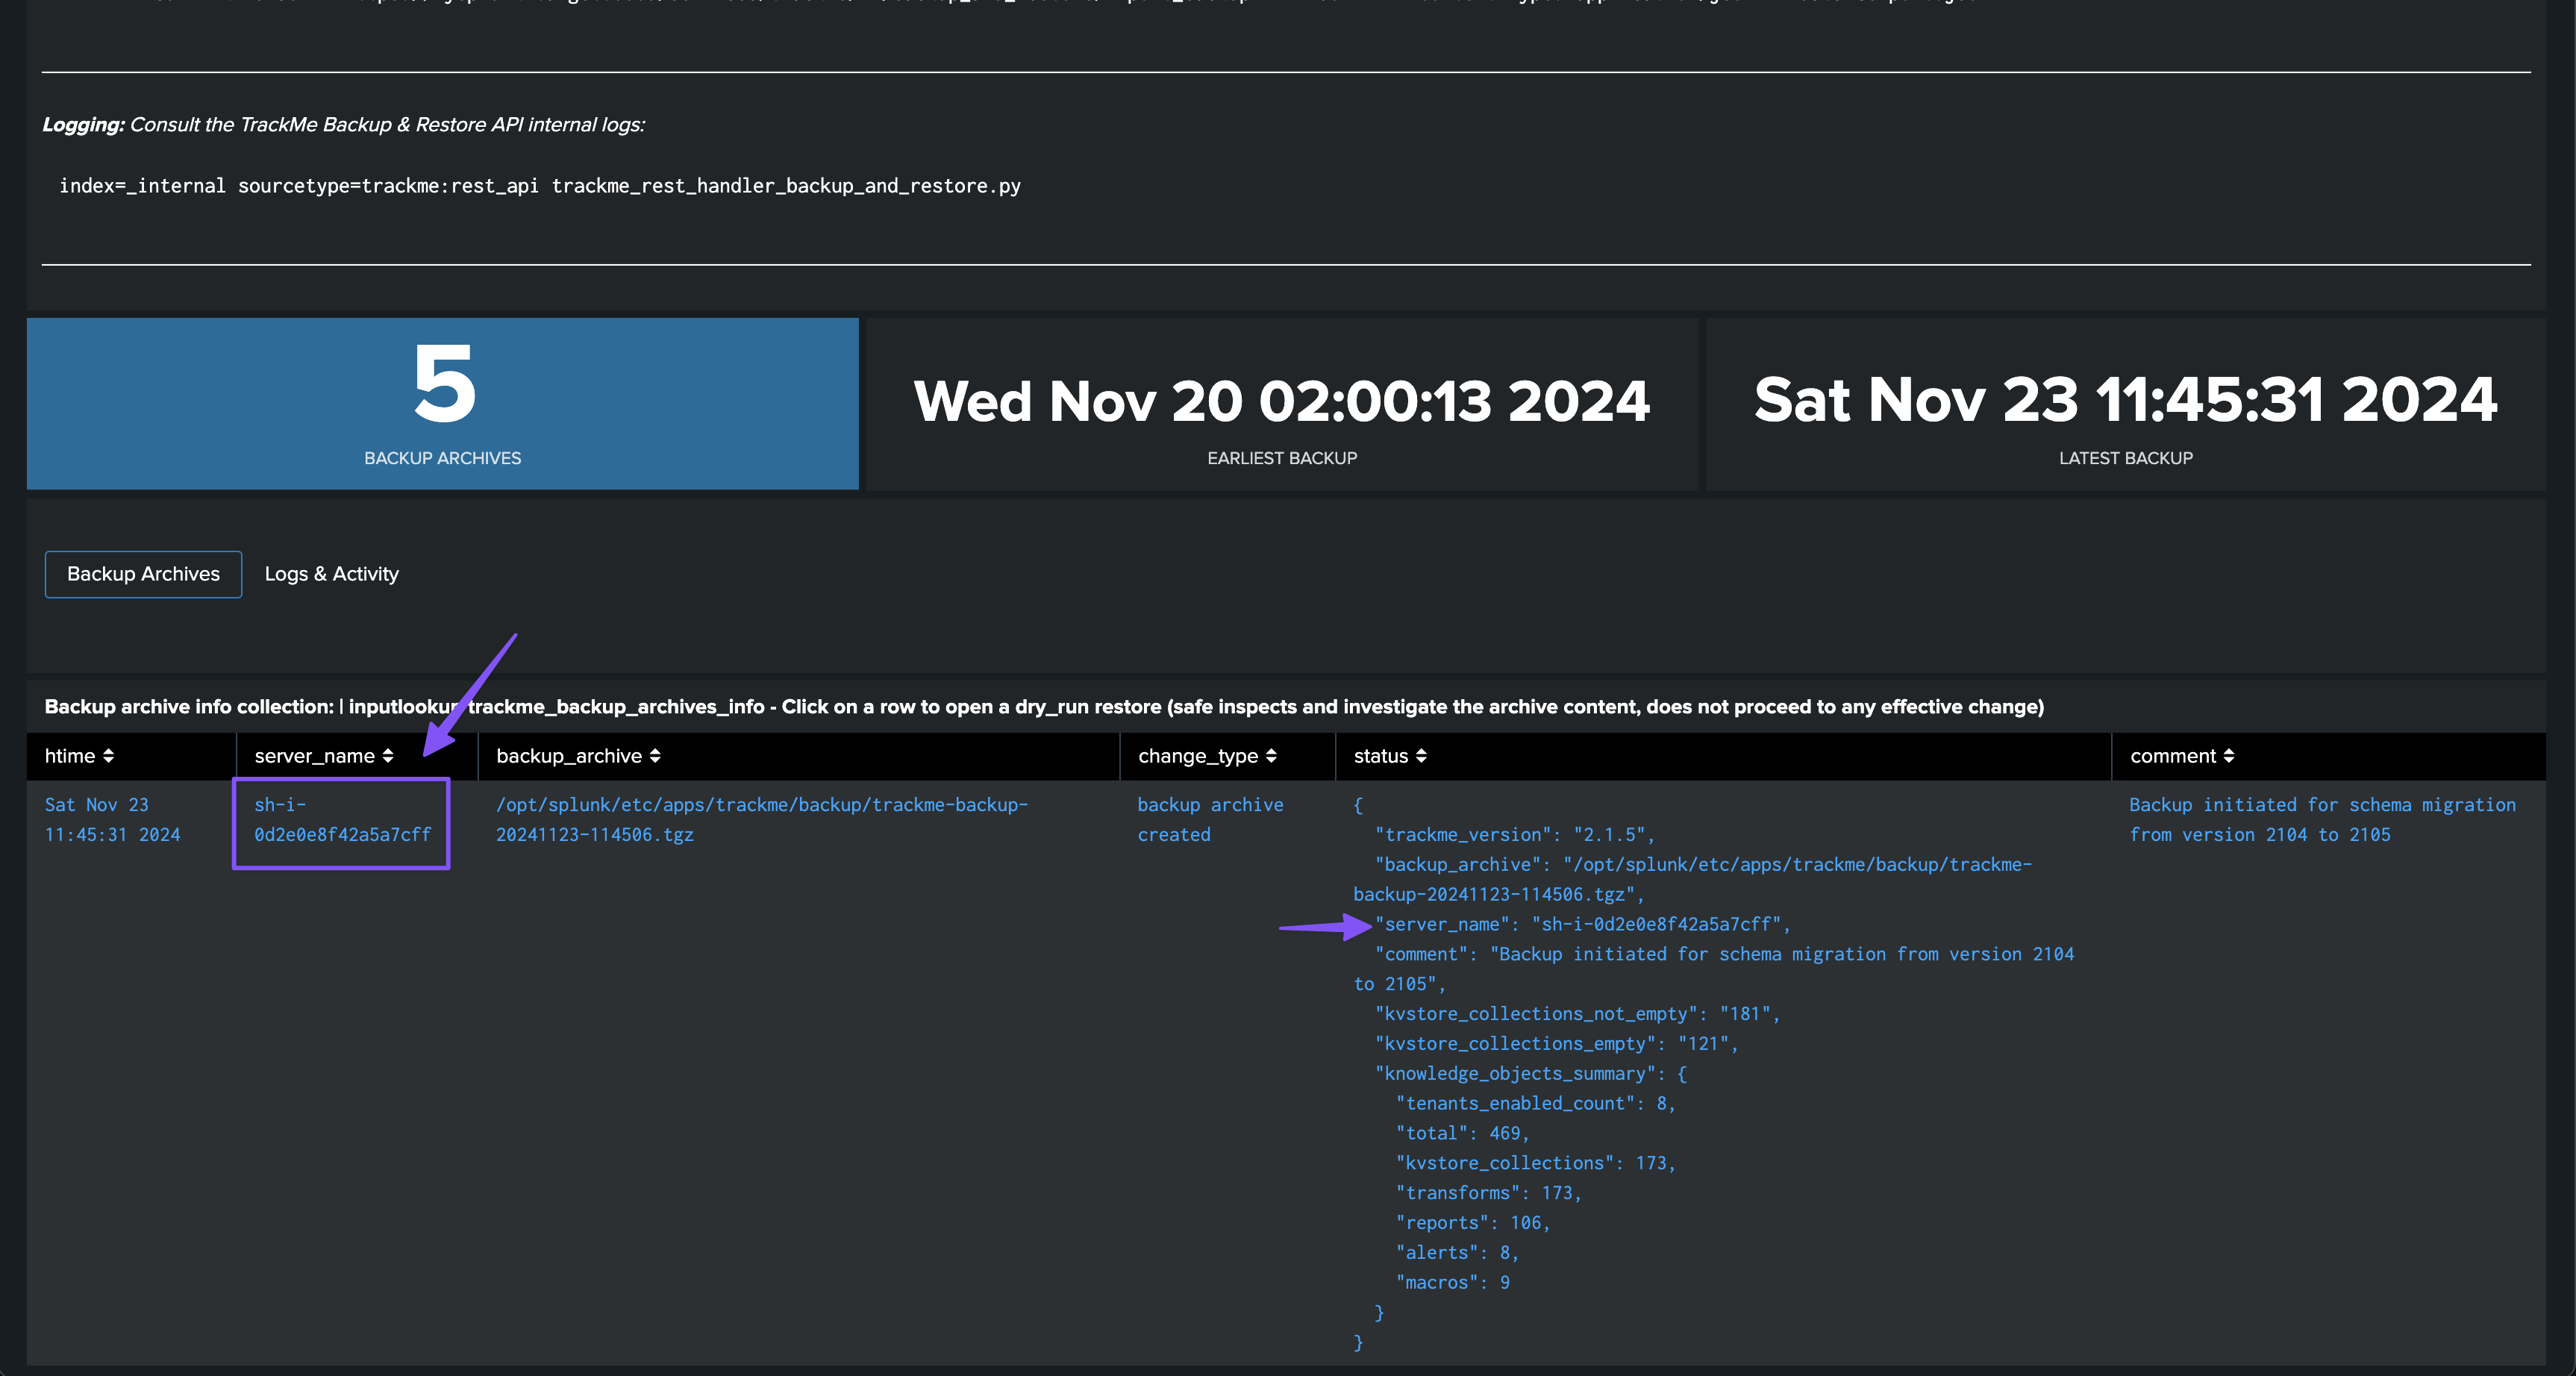2576x1376 pixels.
Task: Click the "kvstore_collections_empty": "121" line
Action: 1556,1044
